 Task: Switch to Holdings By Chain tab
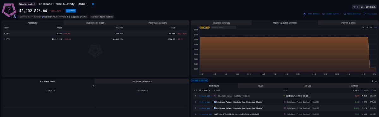click(95, 23)
